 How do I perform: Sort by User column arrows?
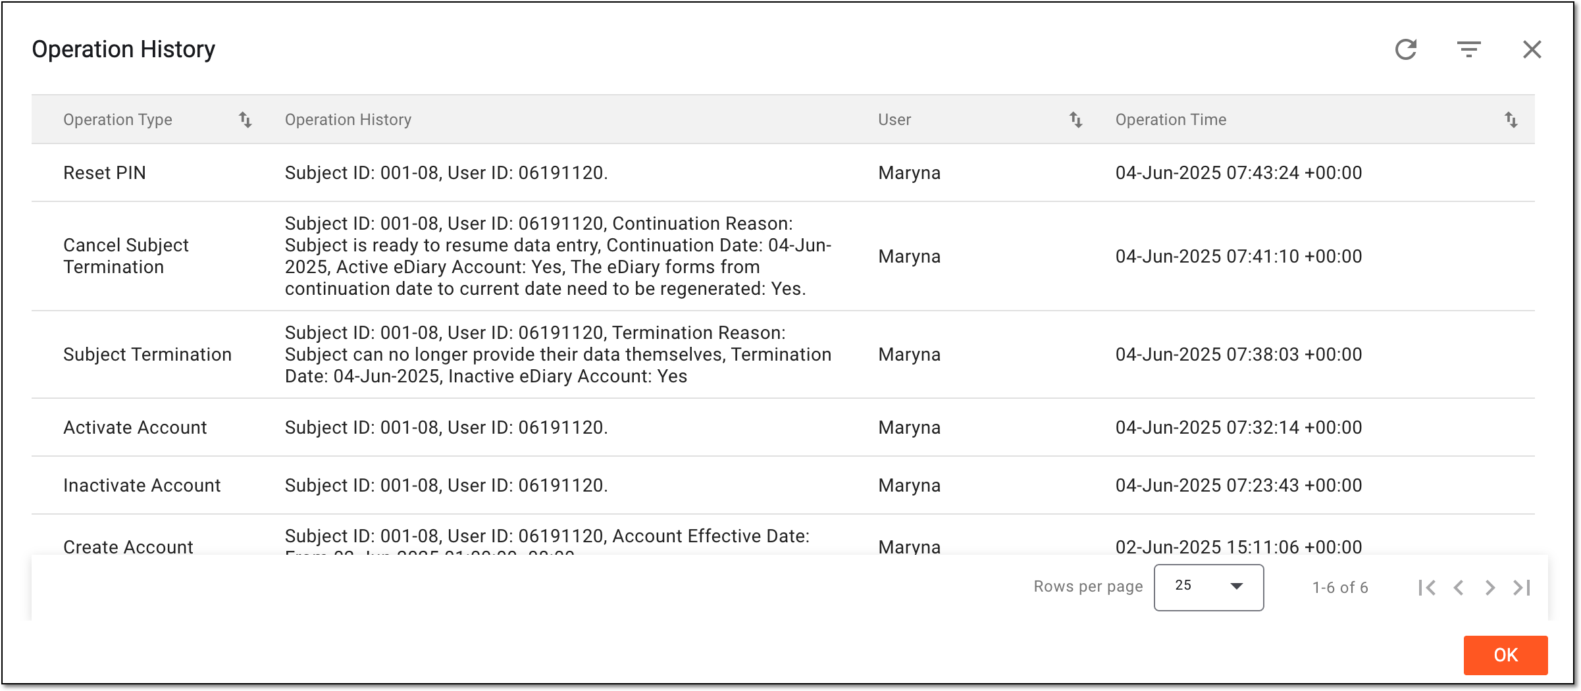tap(1076, 120)
